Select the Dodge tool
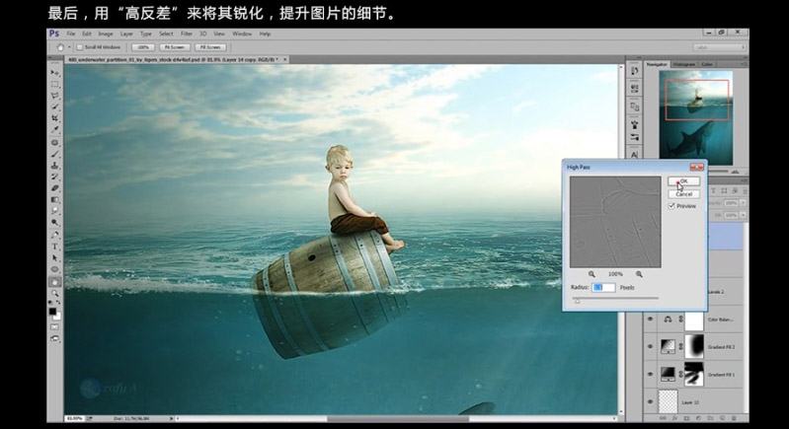The height and width of the screenshot is (429, 789). pos(55,222)
